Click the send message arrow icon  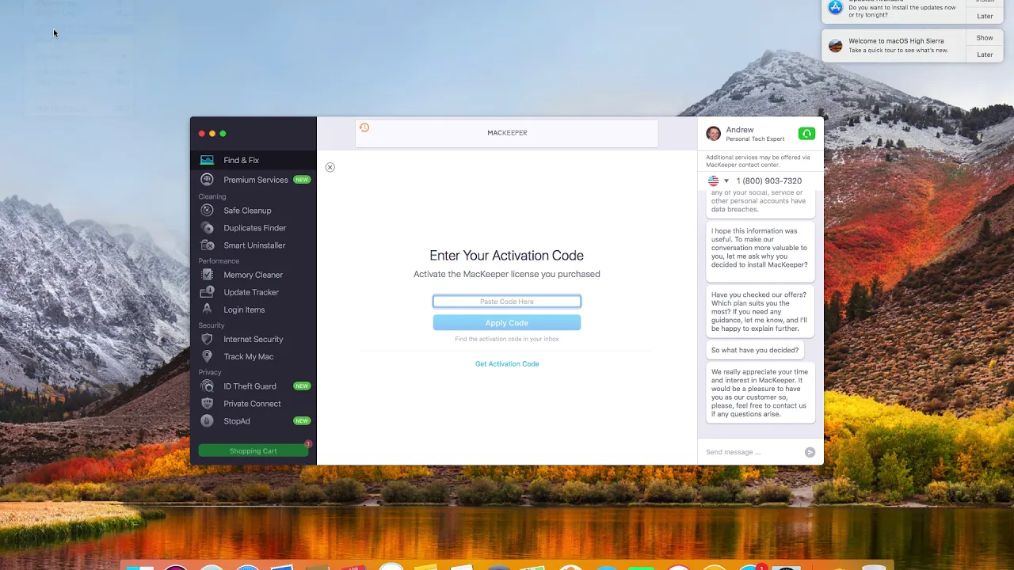click(810, 452)
